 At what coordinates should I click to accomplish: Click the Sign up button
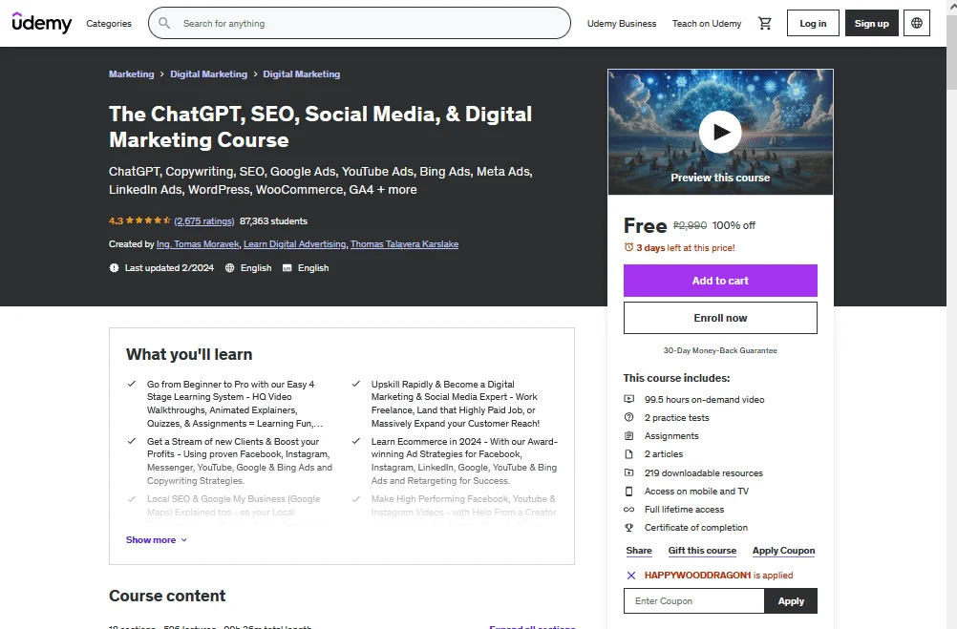(x=872, y=23)
